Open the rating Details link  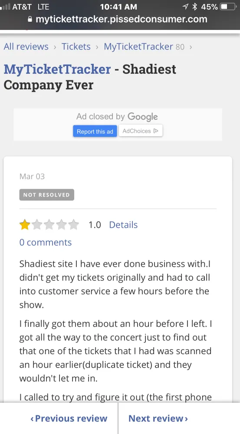point(123,225)
